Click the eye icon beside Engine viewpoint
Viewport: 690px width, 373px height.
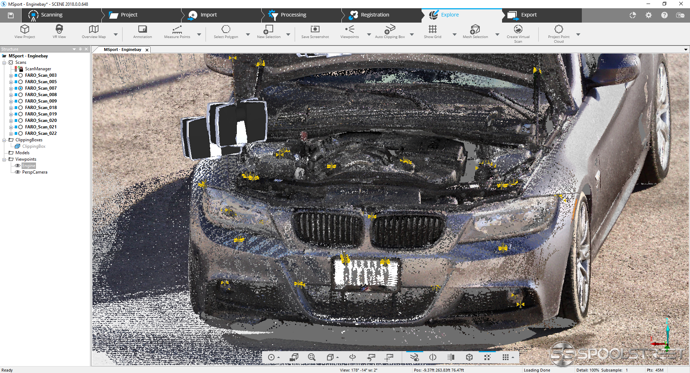(17, 166)
